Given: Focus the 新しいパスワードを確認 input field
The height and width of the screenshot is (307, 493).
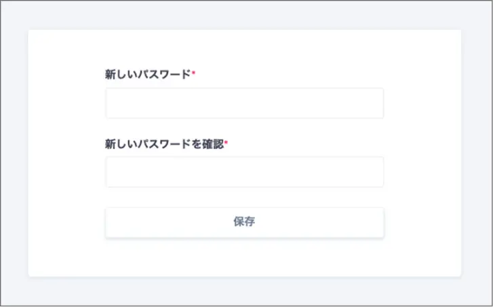Looking at the screenshot, I should point(244,172).
